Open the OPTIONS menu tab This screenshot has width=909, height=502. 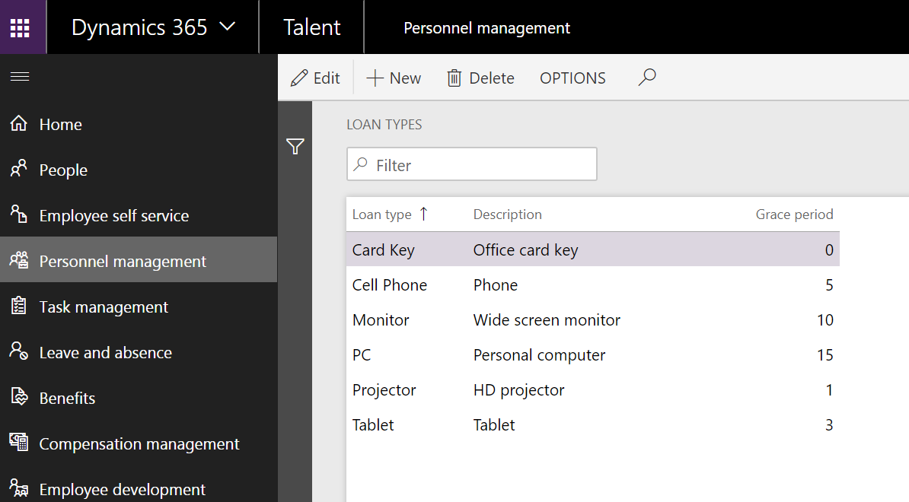click(573, 78)
